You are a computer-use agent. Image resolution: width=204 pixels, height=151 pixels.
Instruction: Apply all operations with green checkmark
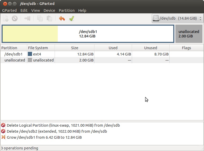coord(72,18)
